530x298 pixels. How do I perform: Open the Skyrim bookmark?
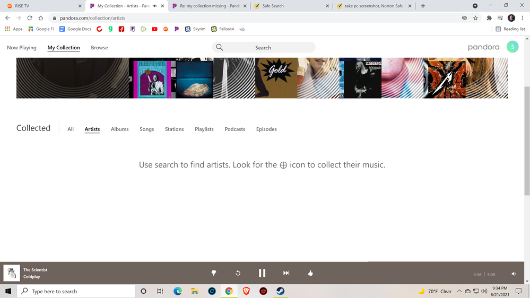pyautogui.click(x=195, y=29)
